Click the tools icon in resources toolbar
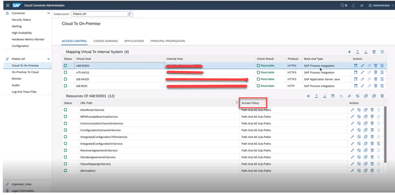 [x=350, y=96]
